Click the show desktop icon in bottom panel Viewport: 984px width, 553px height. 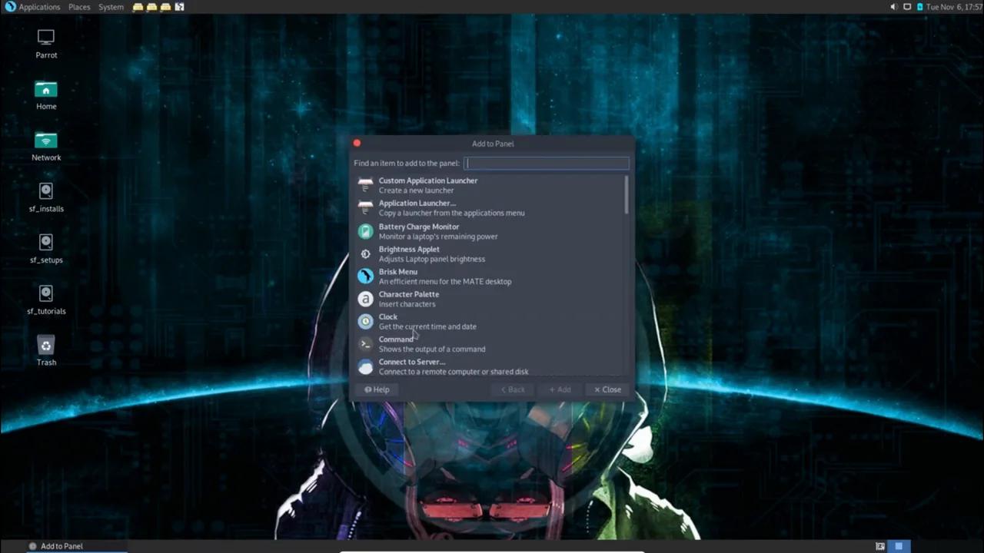point(880,546)
